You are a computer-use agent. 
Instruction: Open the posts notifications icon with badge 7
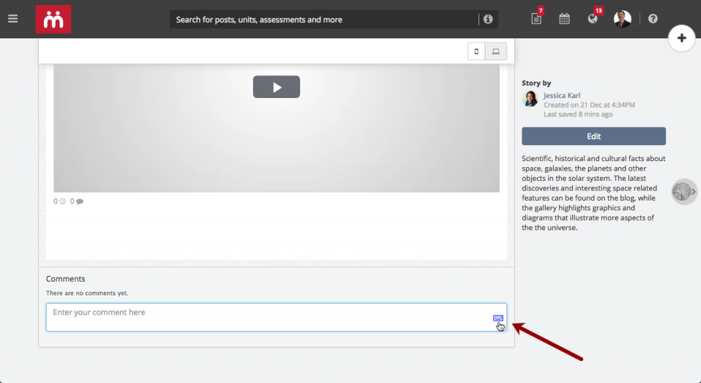tap(536, 18)
